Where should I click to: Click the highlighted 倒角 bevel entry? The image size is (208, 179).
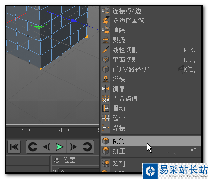pos(151,141)
